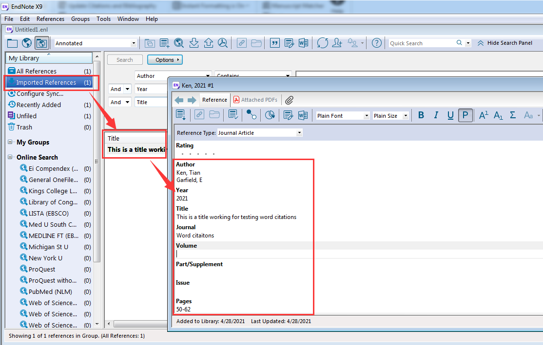Viewport: 543px width, 345px height.
Task: Click the Help question mark icon
Action: pyautogui.click(x=376, y=43)
